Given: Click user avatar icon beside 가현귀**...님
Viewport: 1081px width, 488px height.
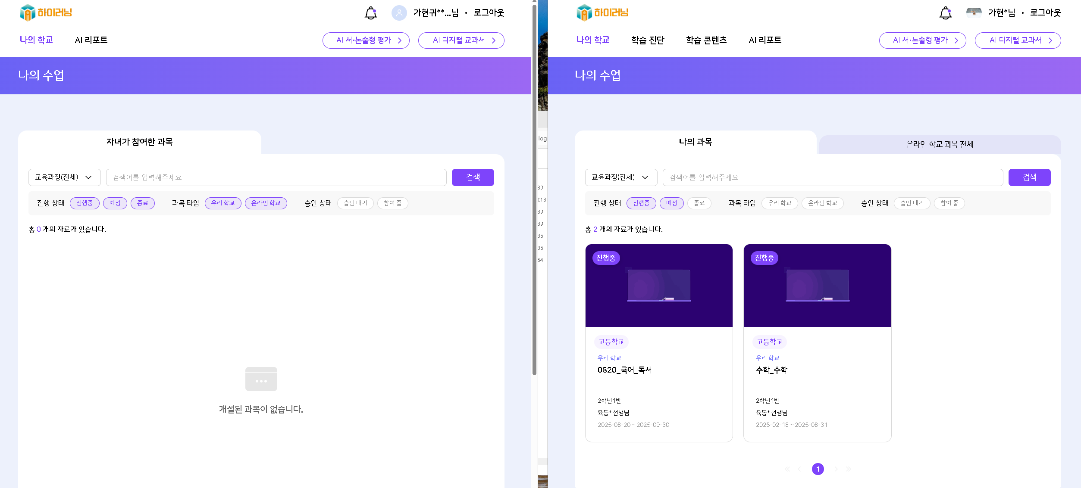Looking at the screenshot, I should pos(399,13).
